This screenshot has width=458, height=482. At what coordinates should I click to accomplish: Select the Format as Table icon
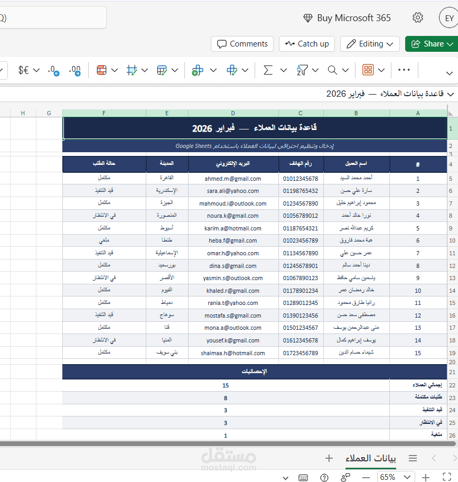[x=161, y=70]
